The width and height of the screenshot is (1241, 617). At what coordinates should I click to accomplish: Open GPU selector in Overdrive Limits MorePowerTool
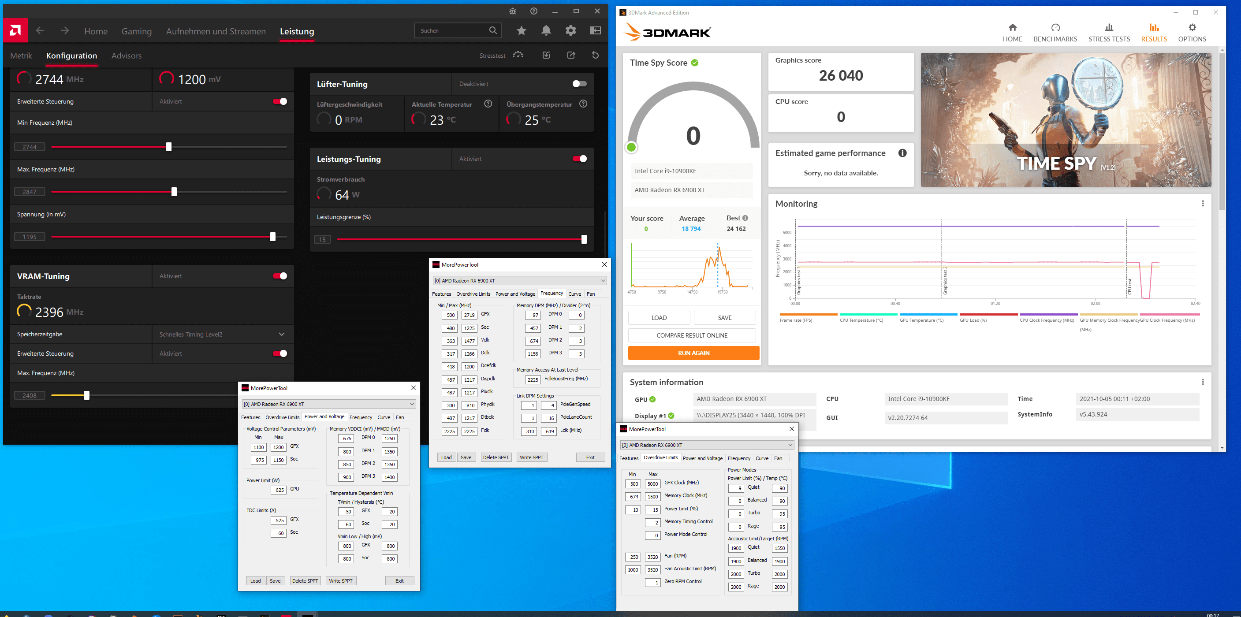(x=707, y=445)
